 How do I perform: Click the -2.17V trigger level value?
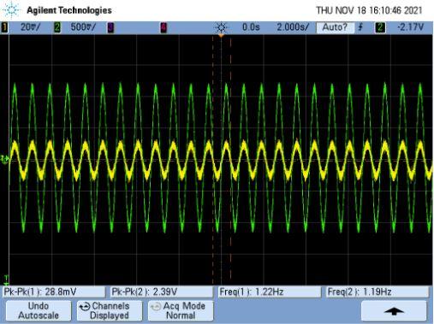[410, 27]
